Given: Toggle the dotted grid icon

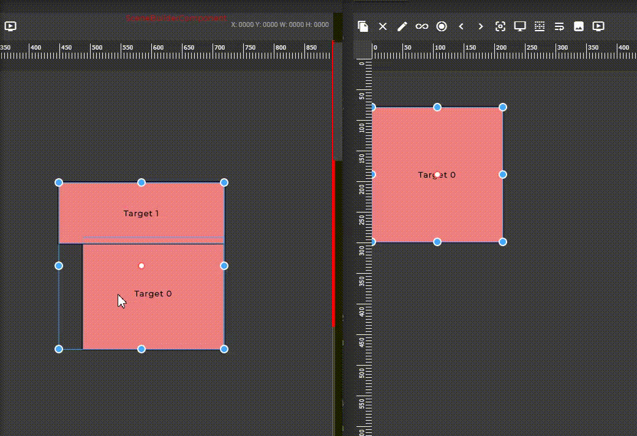Looking at the screenshot, I should pyautogui.click(x=540, y=26).
